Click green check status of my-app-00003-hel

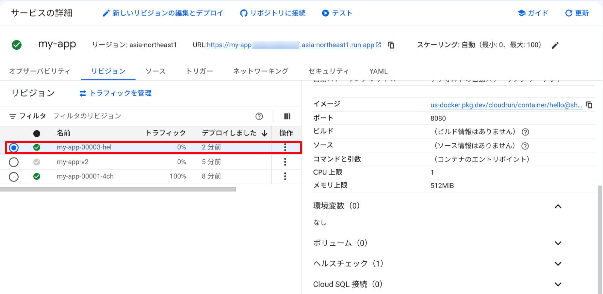click(37, 147)
